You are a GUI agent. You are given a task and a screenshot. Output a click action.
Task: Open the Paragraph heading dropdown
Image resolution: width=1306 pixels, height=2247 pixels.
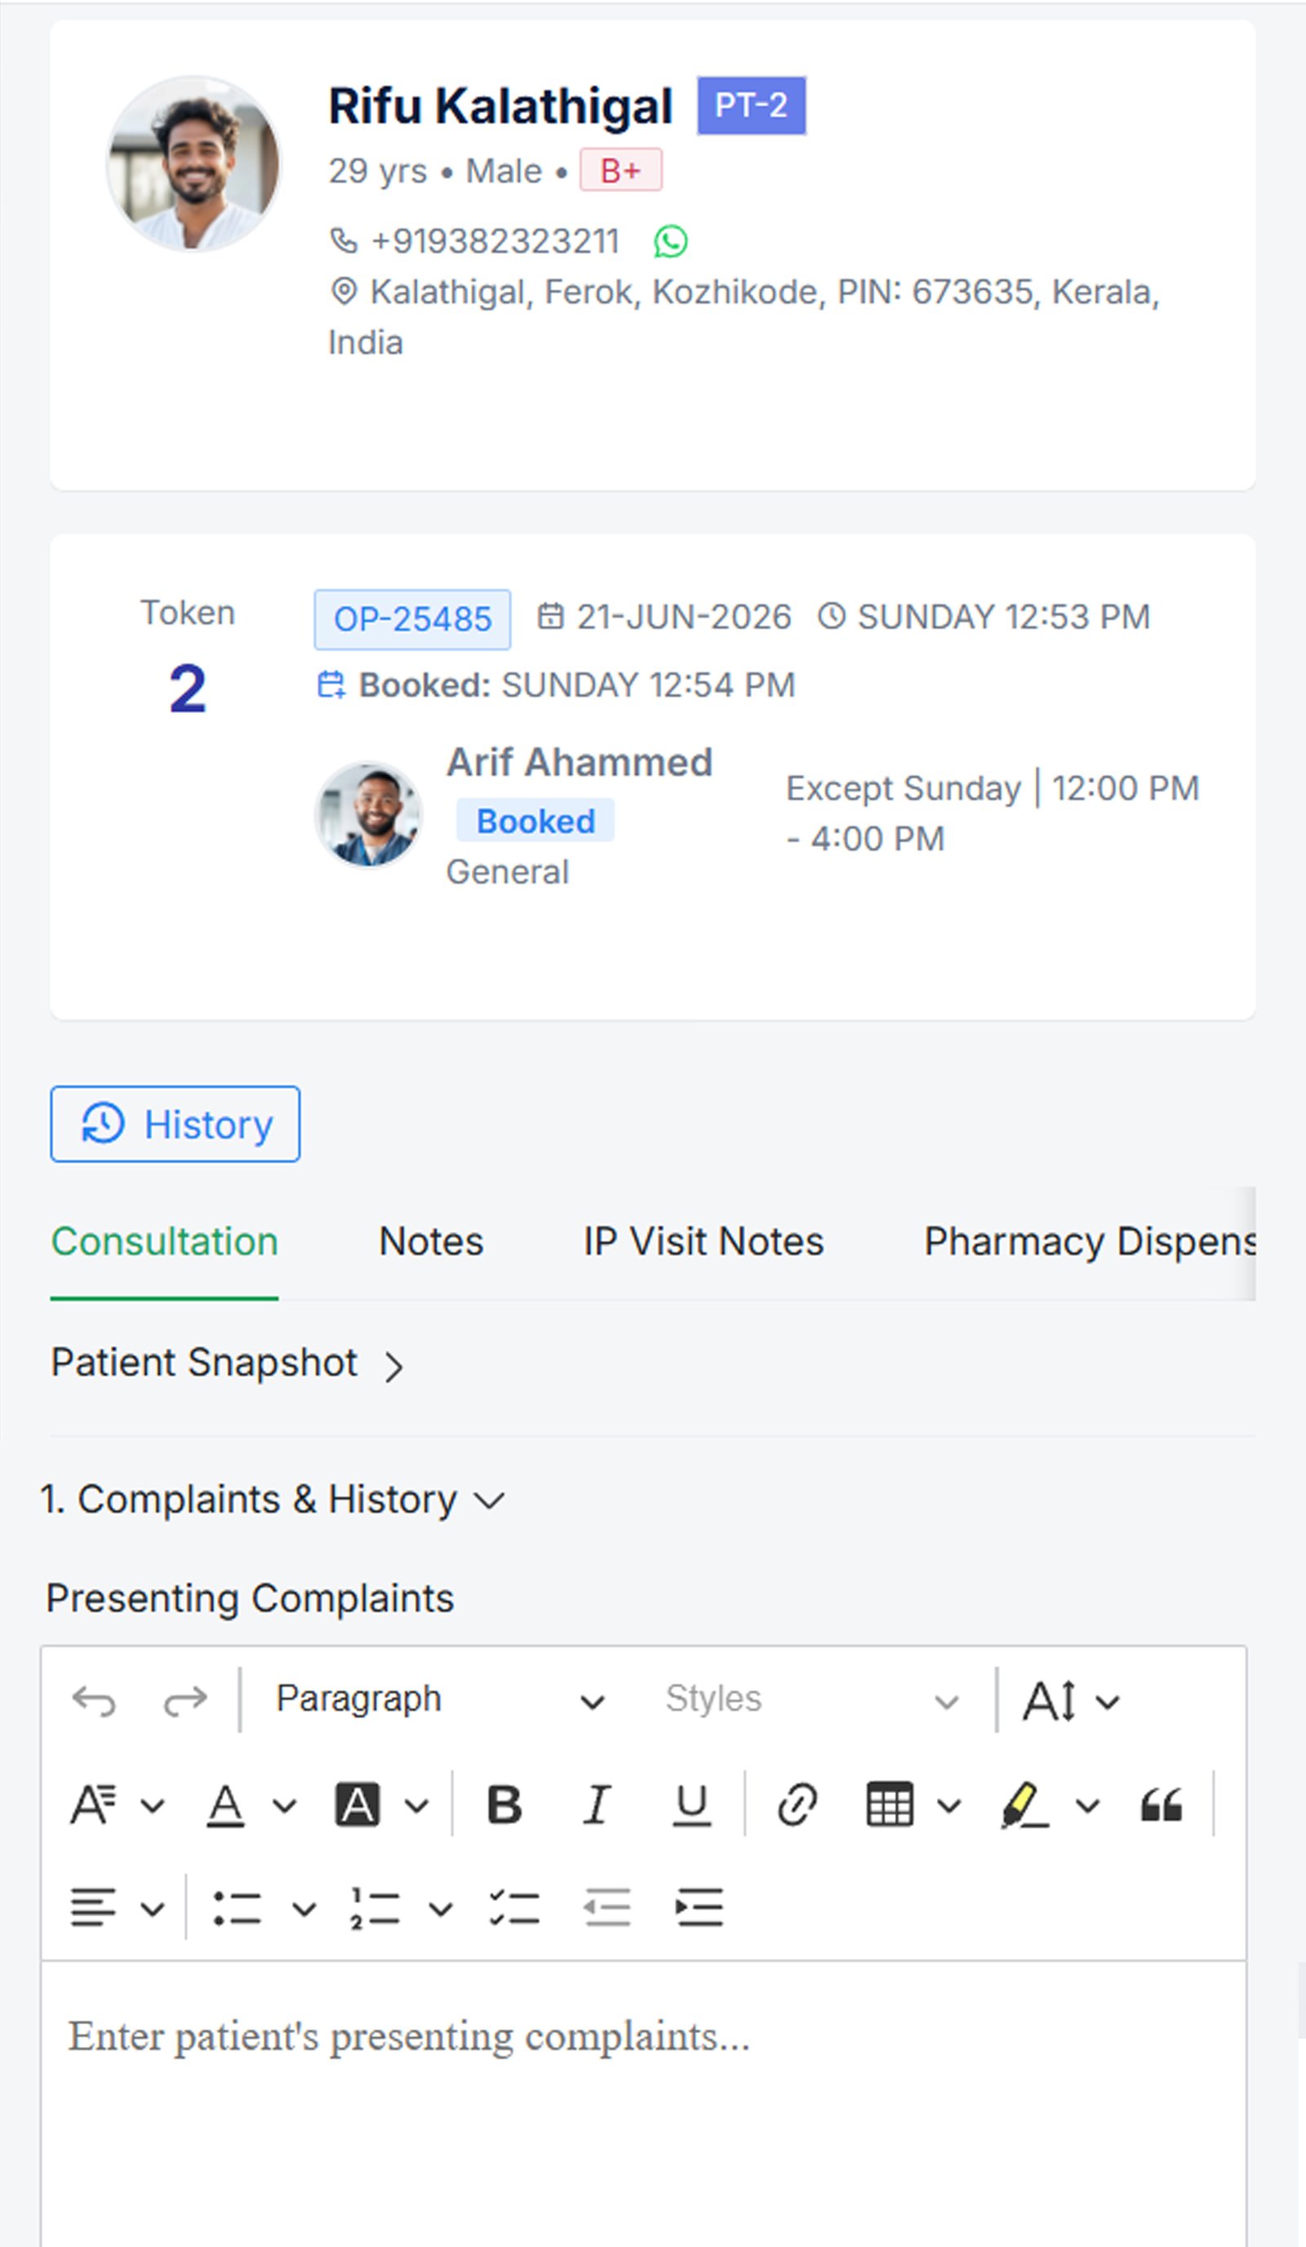click(440, 1700)
